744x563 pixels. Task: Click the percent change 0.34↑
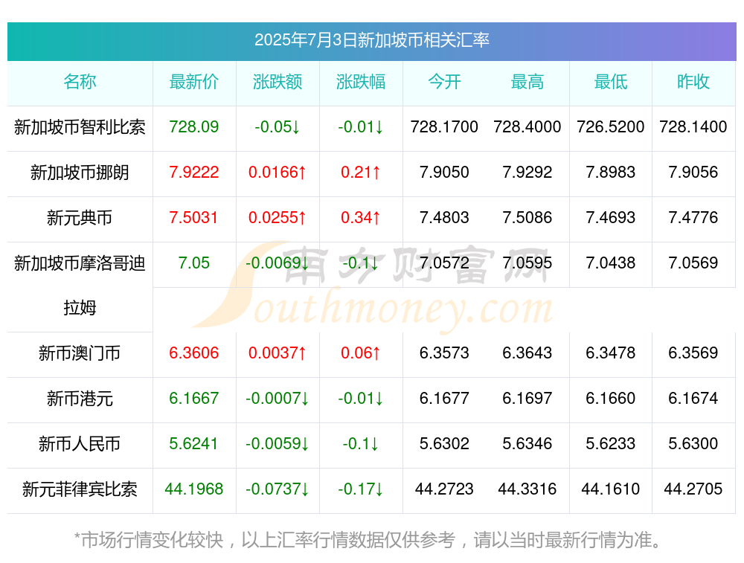click(361, 218)
